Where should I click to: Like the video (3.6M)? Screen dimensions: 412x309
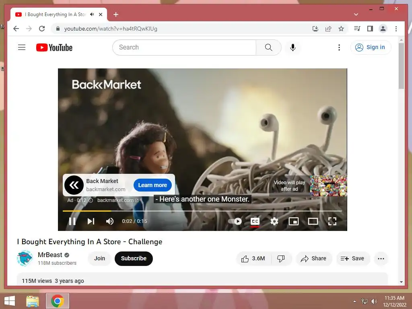pos(253,259)
